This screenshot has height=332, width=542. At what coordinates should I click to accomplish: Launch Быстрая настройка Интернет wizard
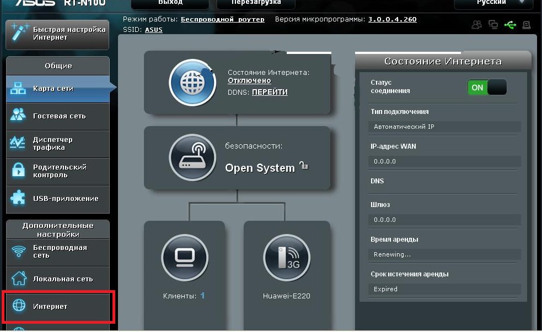pyautogui.click(x=57, y=34)
